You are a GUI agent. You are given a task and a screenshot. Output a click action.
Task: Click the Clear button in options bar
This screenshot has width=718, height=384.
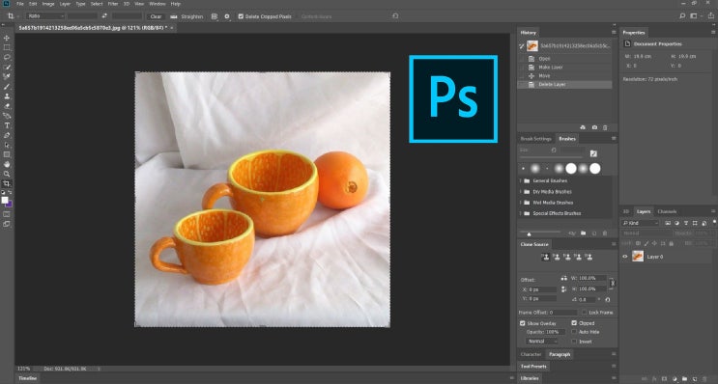[x=157, y=16]
